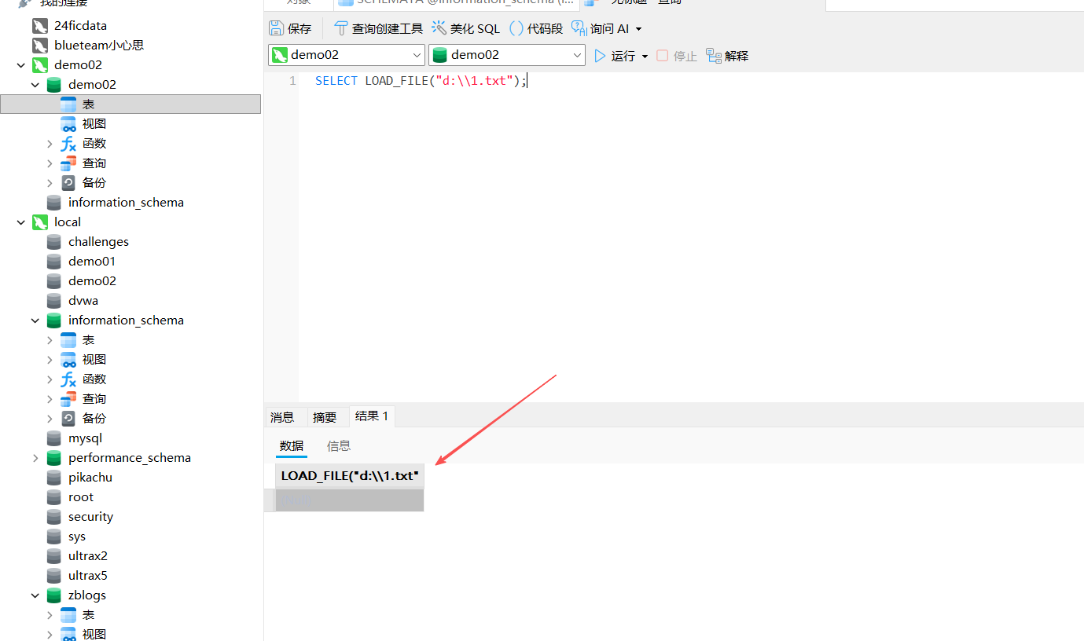Screen dimensions: 1084x641
Task: Select the challenges database
Action: [98, 242]
